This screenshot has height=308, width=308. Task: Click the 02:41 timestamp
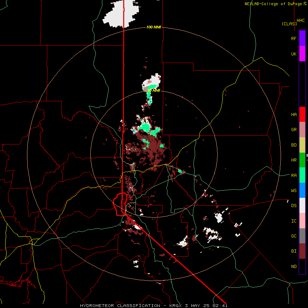coord(220,306)
